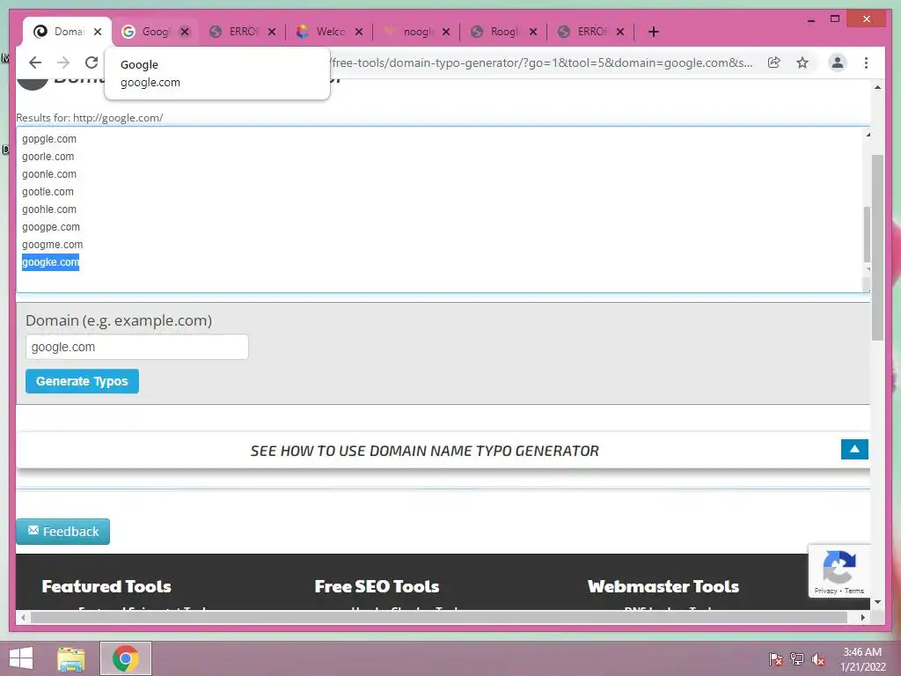
Task: Share this page via the share icon
Action: [x=774, y=62]
